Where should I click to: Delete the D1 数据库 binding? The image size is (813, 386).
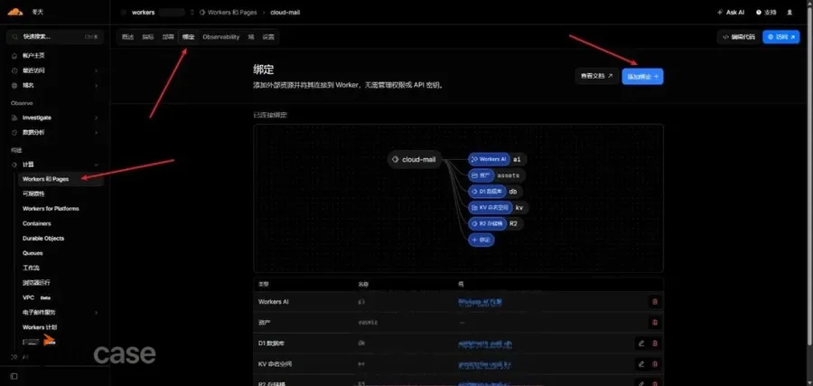pos(655,343)
